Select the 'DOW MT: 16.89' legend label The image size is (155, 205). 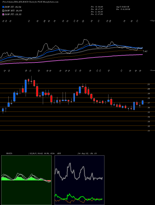[x=13, y=11]
